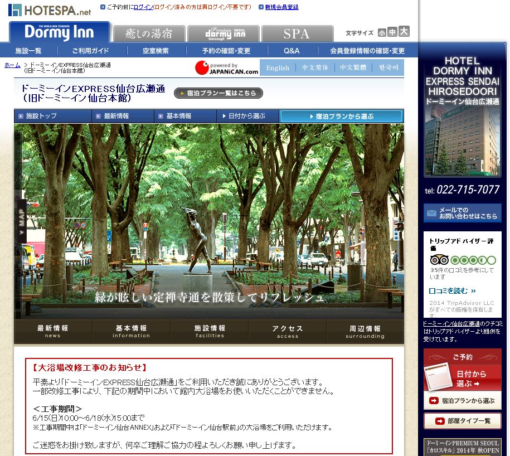Switch language to 中文繁體
This screenshot has height=456, width=510.
(x=353, y=67)
